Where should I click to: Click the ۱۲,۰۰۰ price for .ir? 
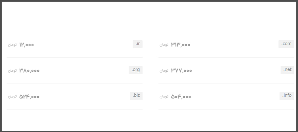coord(26,45)
